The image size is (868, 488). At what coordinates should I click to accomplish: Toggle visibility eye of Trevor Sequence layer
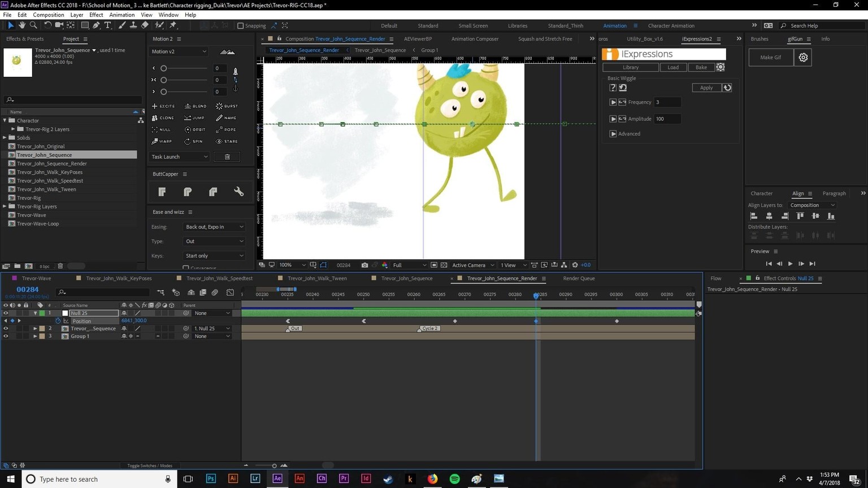point(6,328)
